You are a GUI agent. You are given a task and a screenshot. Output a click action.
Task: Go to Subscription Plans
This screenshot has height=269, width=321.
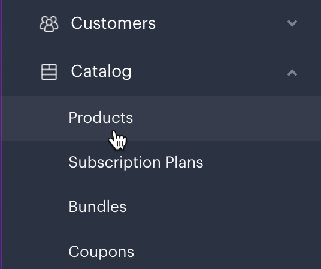tap(136, 163)
